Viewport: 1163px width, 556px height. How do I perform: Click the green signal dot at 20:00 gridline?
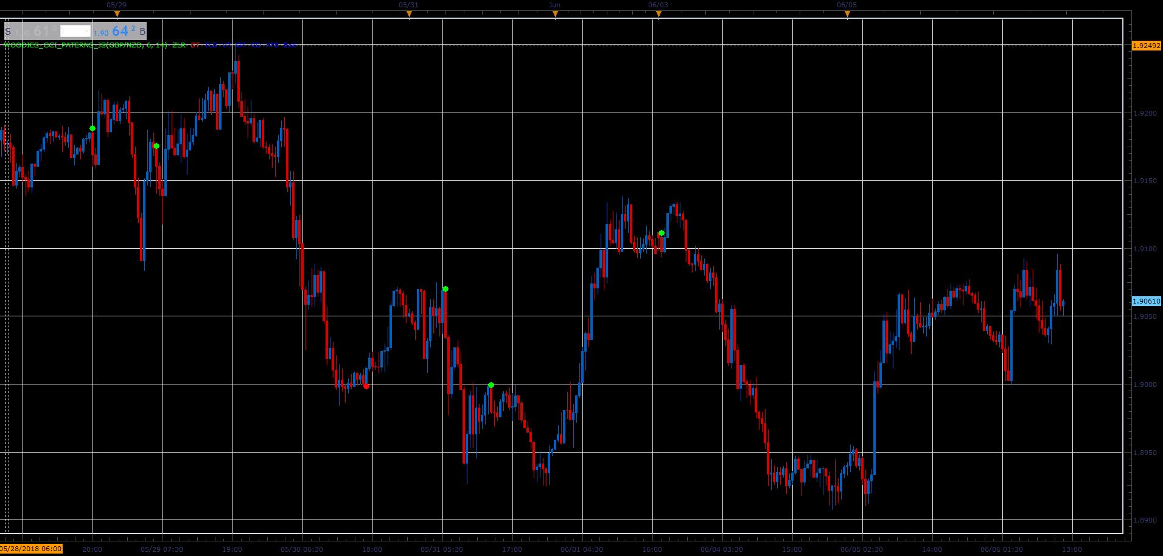click(93, 128)
